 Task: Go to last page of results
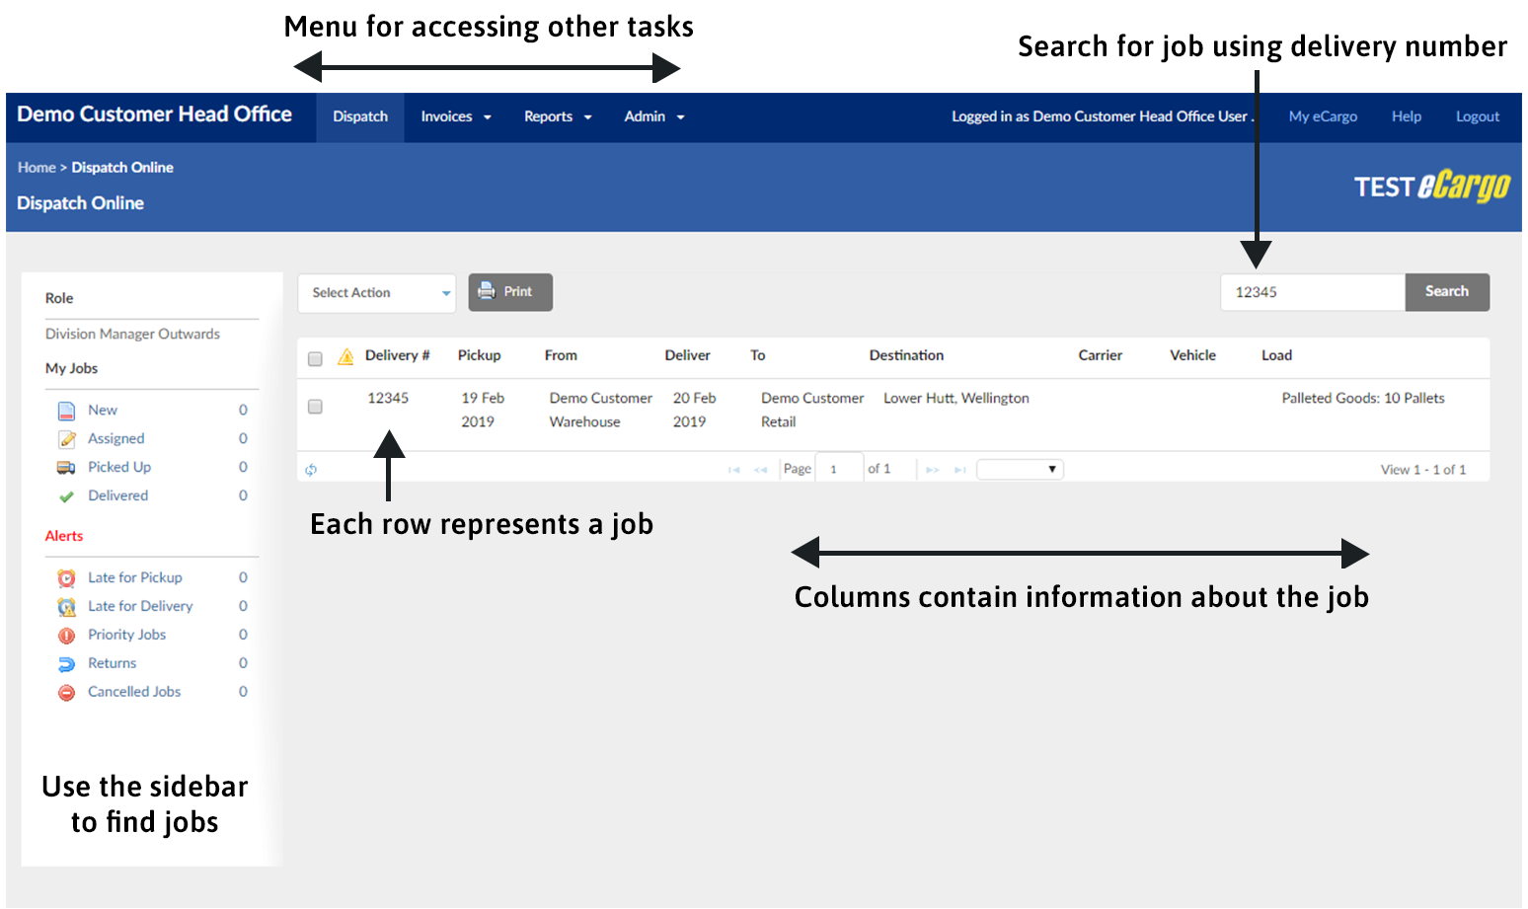tap(959, 470)
